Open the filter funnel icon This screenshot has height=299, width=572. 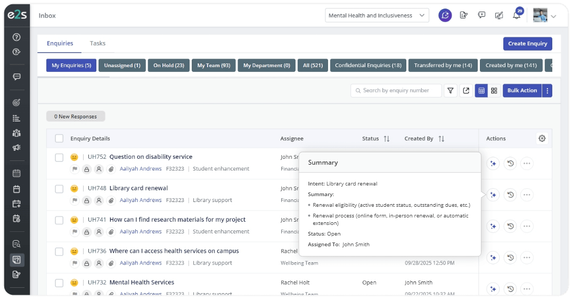451,91
